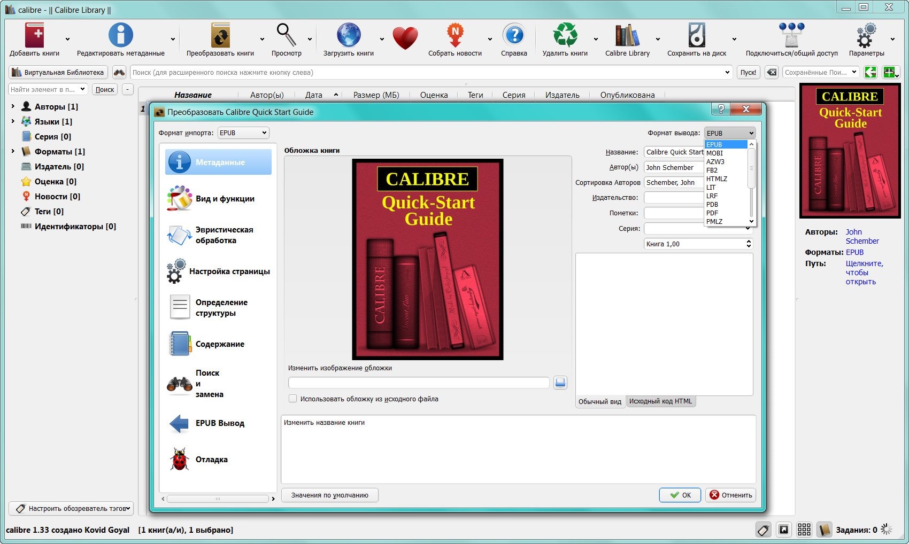
Task: Select MOBI in output format list
Action: (726, 153)
